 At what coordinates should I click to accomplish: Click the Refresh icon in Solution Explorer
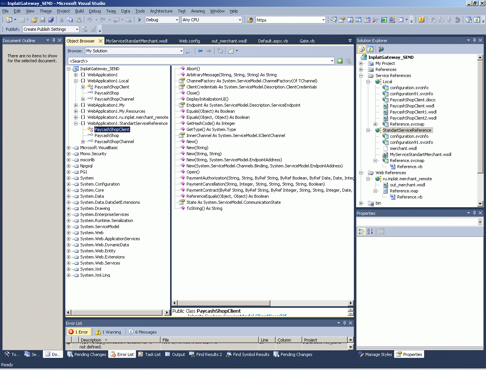(x=370, y=49)
